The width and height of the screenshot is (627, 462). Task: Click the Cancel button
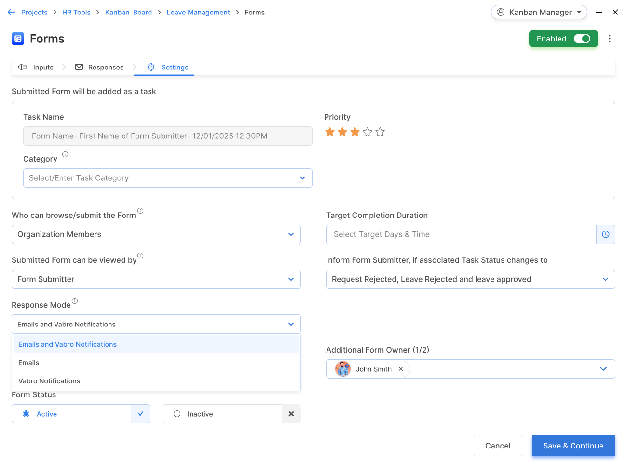498,446
